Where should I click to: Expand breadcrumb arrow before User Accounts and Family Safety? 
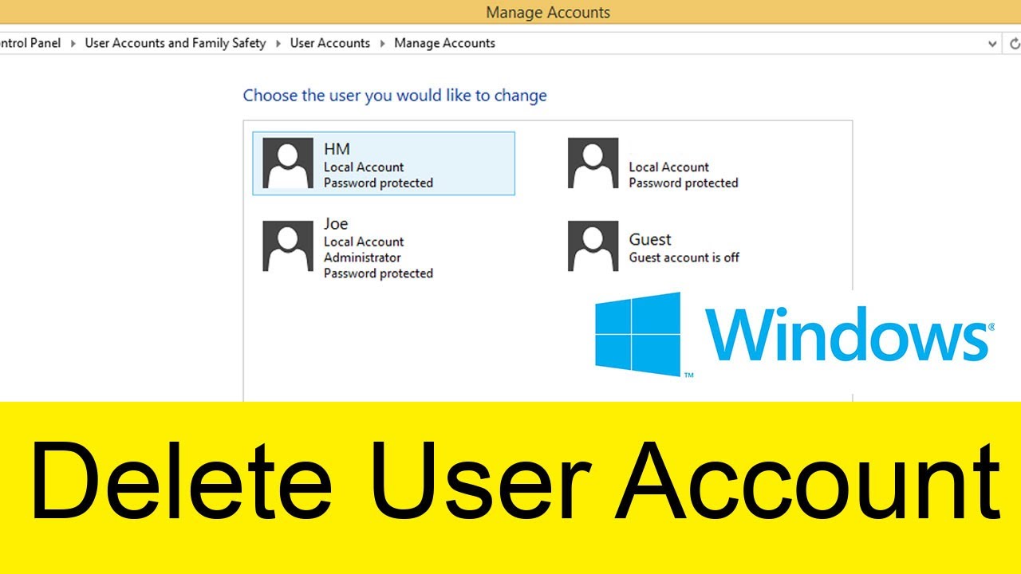[x=73, y=44]
